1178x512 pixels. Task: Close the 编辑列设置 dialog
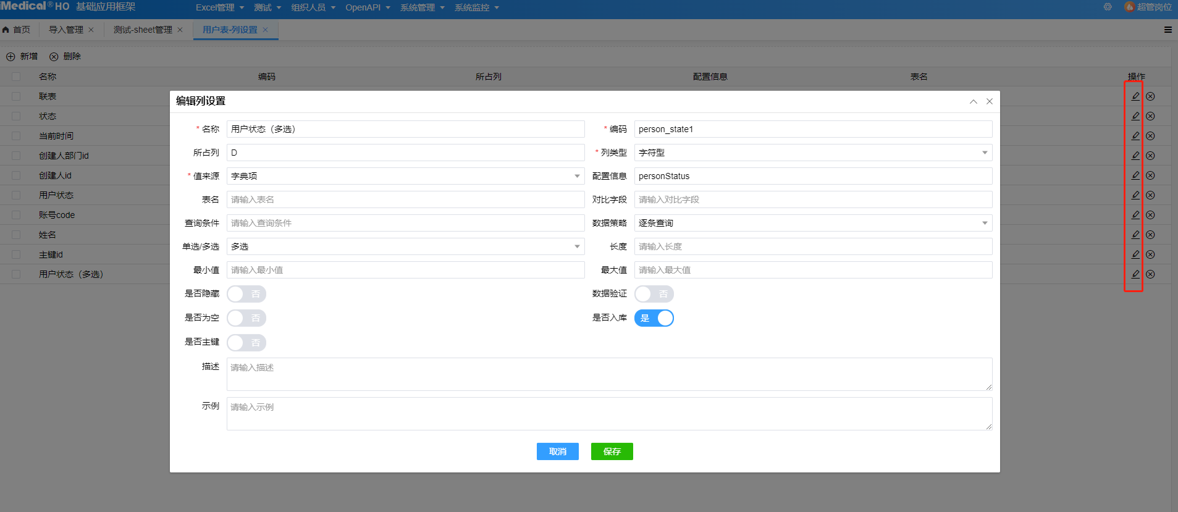click(990, 101)
